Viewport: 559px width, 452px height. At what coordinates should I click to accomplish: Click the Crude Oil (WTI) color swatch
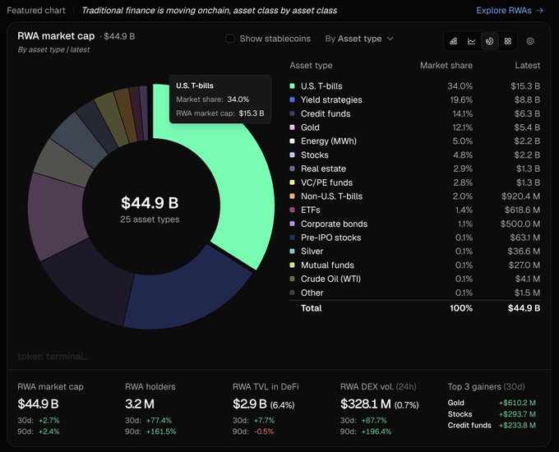point(293,279)
